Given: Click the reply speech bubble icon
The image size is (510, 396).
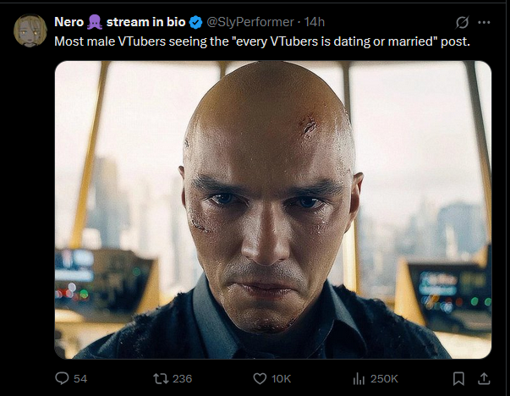Looking at the screenshot, I should click(x=62, y=378).
